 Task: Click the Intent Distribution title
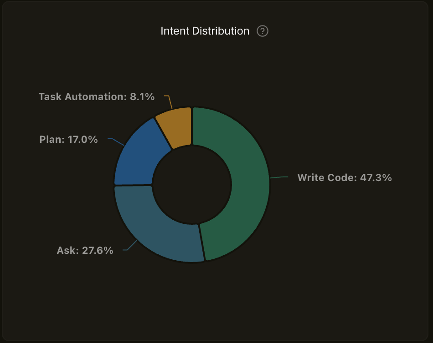click(205, 31)
